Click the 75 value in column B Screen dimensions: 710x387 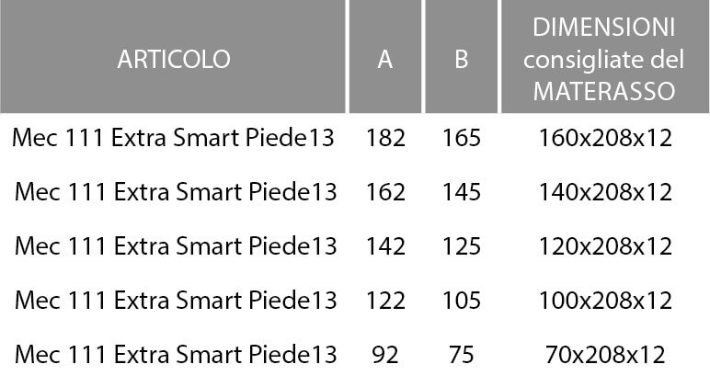point(461,354)
